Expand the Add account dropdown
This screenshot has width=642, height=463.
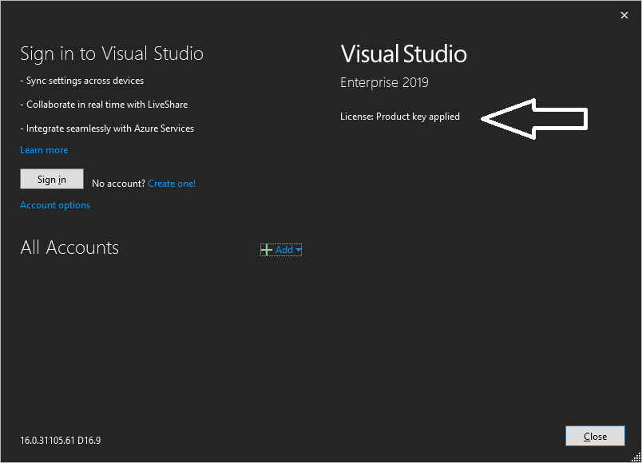pos(281,250)
